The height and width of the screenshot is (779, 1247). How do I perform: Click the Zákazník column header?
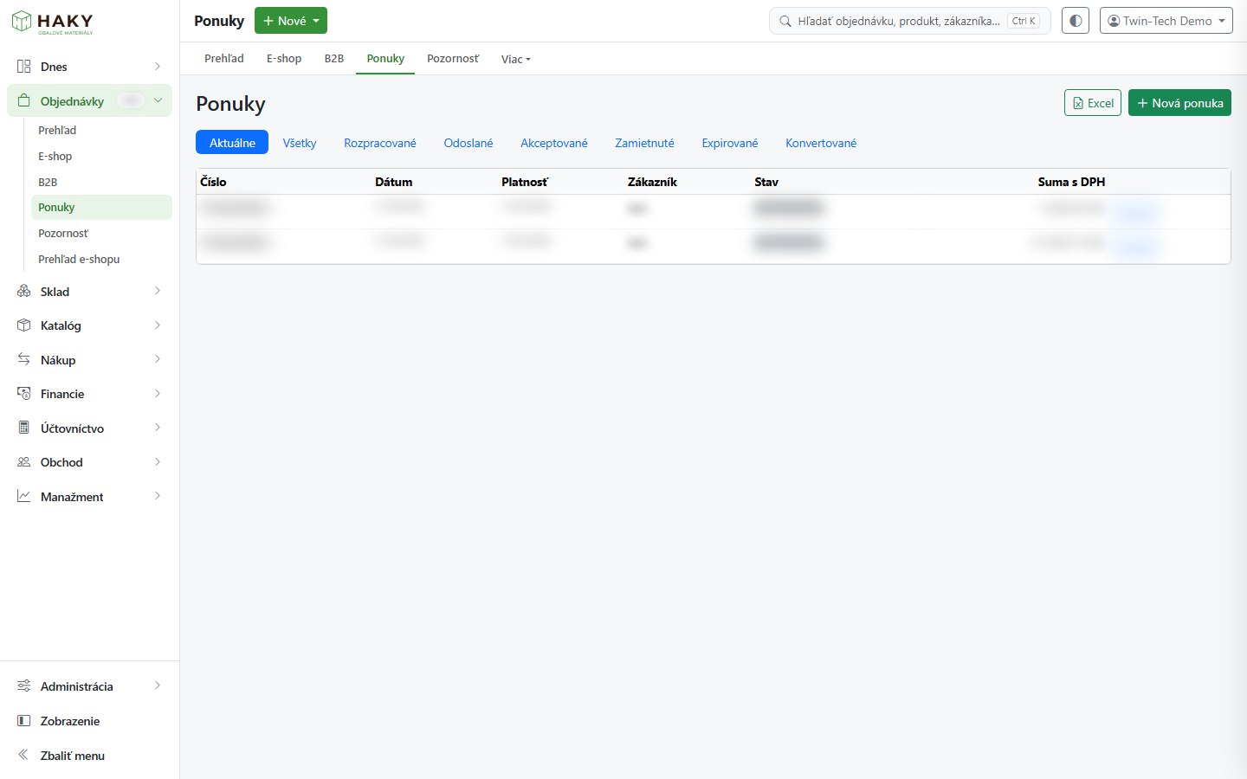pyautogui.click(x=652, y=182)
